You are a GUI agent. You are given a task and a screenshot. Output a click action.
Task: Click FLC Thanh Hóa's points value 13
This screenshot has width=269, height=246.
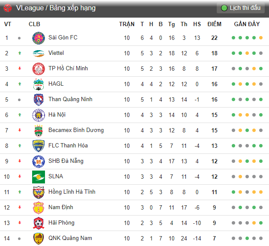click(214, 146)
